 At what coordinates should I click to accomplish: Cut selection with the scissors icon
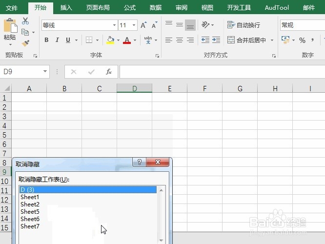[25, 21]
